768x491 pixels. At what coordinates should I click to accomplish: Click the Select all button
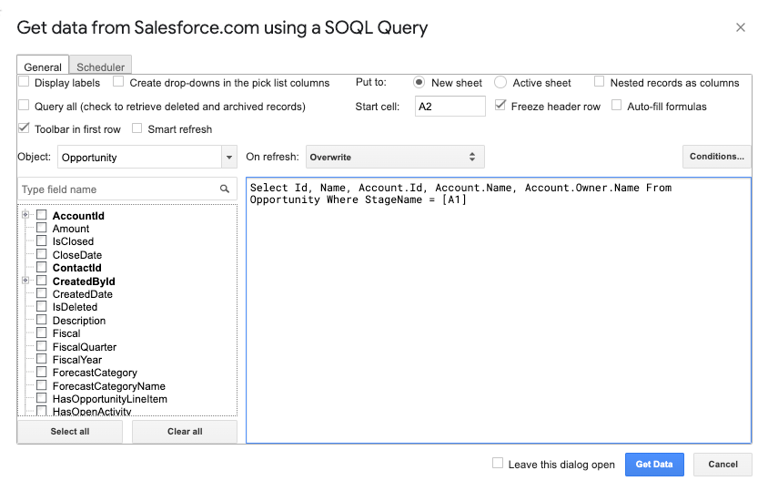(70, 431)
